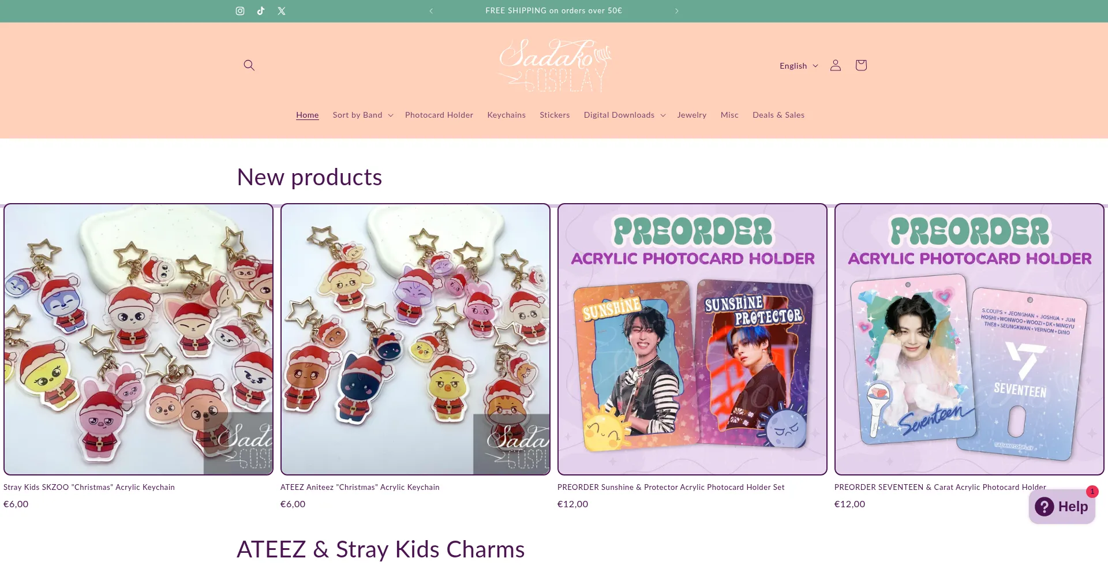Expand the Sort by Band menu
The image size is (1108, 573).
click(x=363, y=115)
